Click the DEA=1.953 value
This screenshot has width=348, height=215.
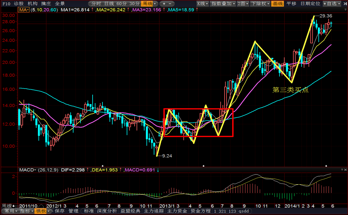coord(104,170)
